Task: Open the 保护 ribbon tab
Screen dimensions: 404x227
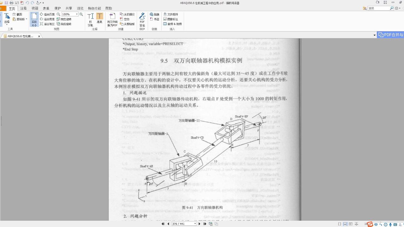Action: 57,8
